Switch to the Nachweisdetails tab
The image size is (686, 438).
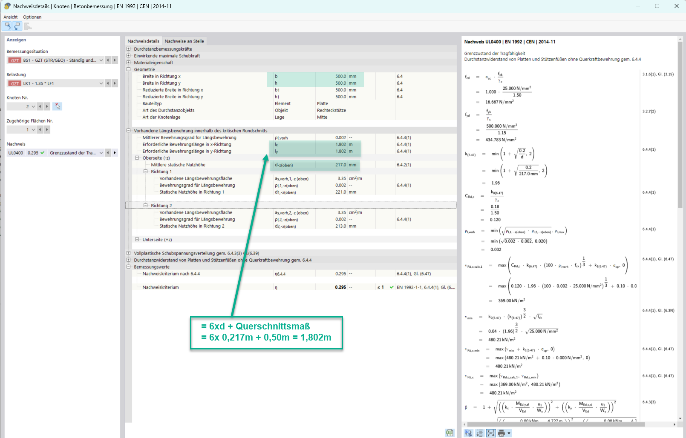click(144, 41)
